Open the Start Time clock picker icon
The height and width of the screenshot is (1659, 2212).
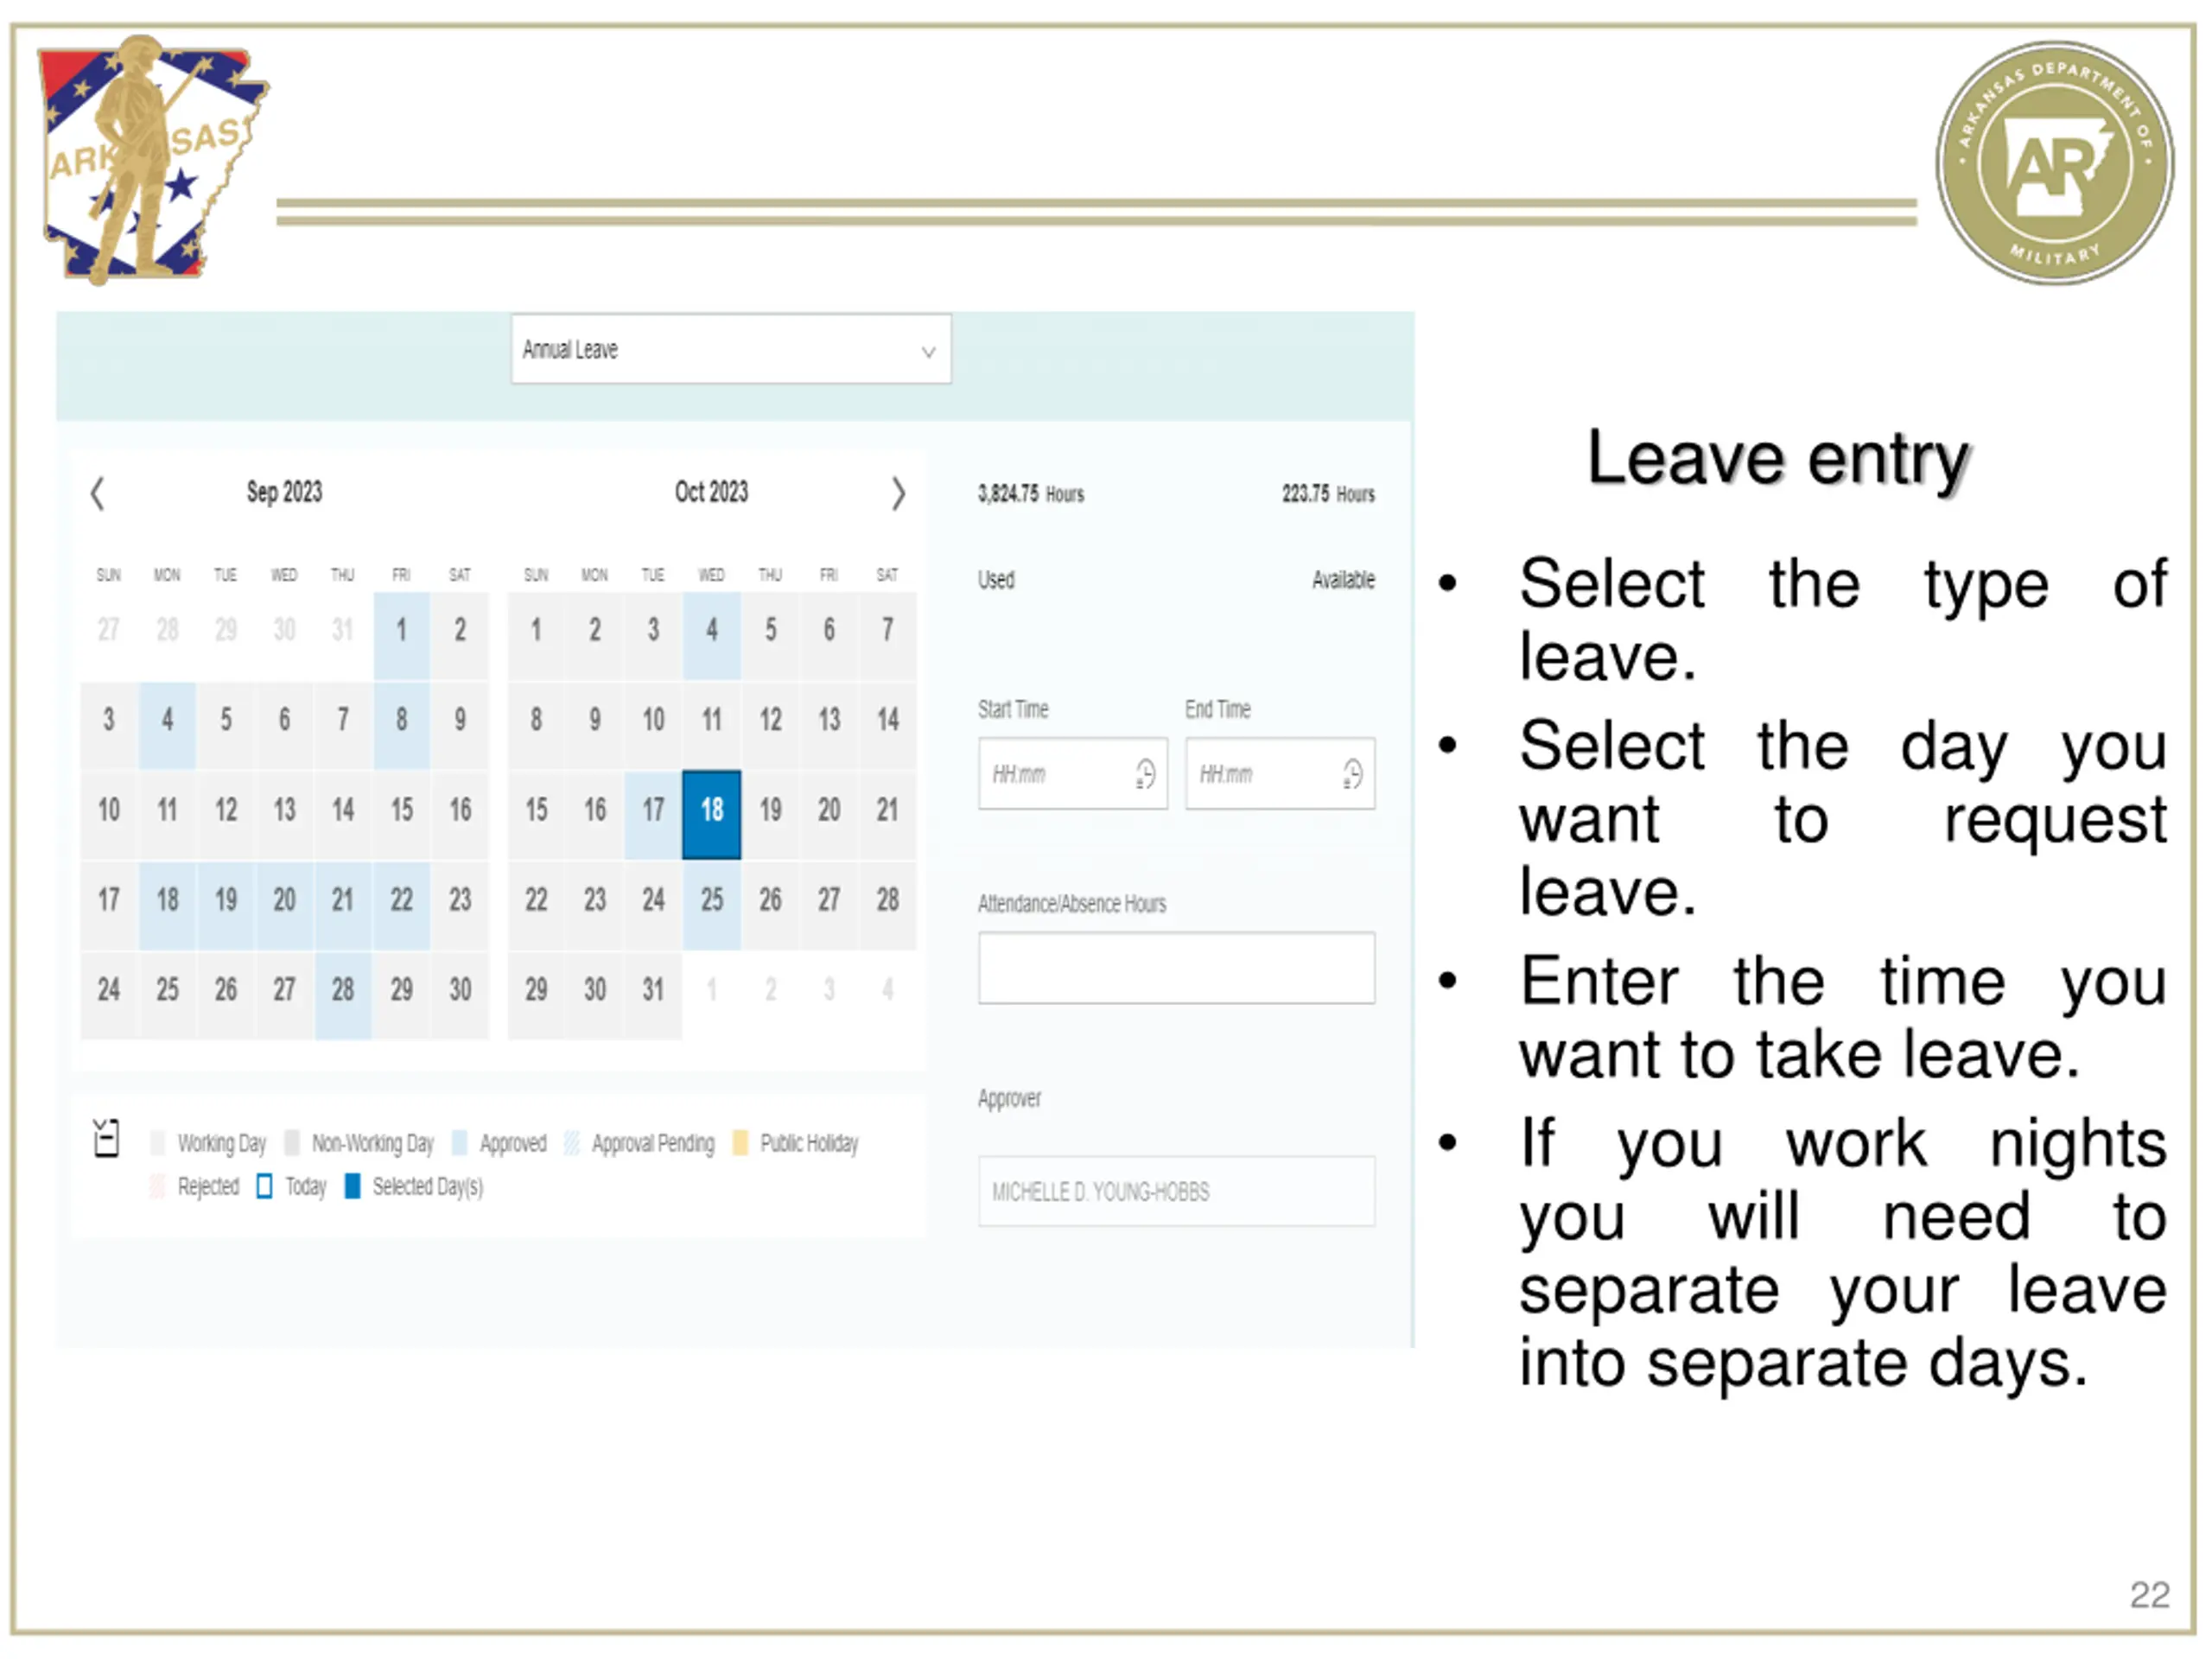[1145, 774]
